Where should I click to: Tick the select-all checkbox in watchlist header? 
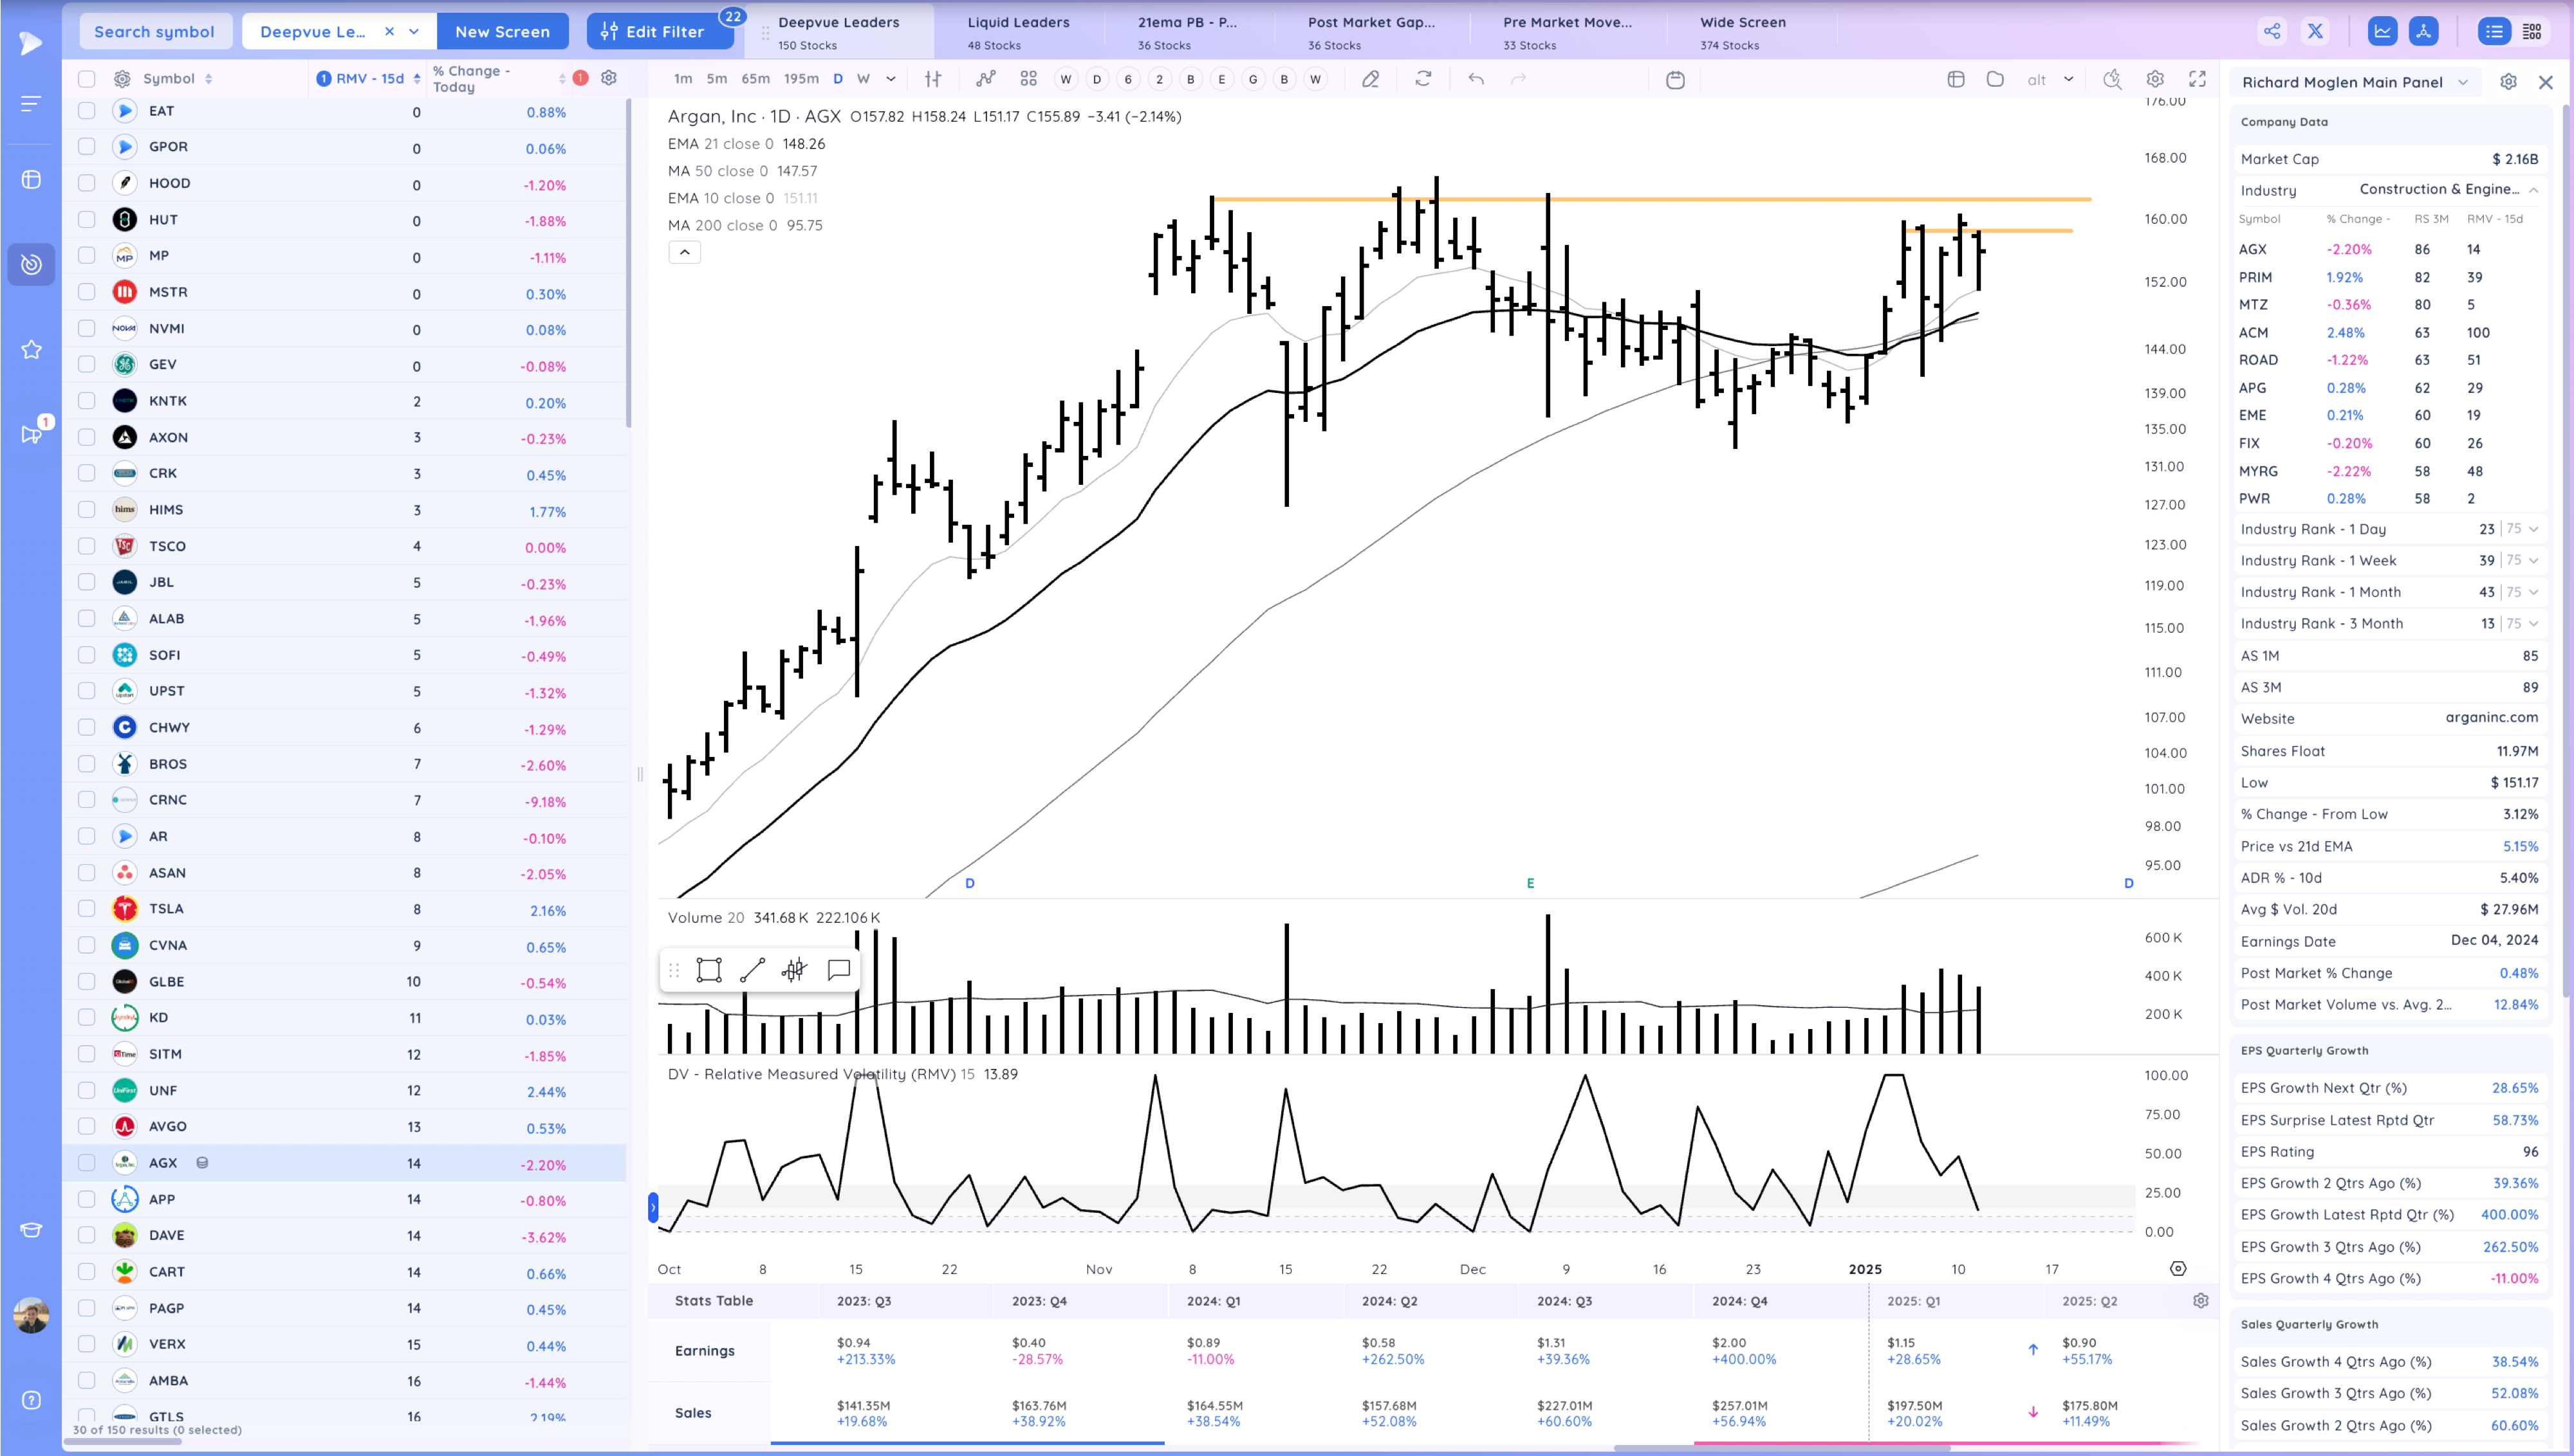coord(87,79)
